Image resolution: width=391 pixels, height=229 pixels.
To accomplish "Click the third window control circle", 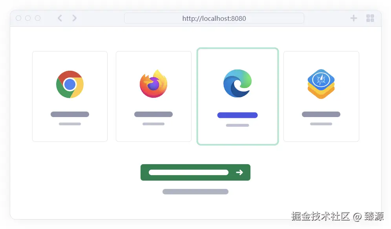I will pos(38,18).
